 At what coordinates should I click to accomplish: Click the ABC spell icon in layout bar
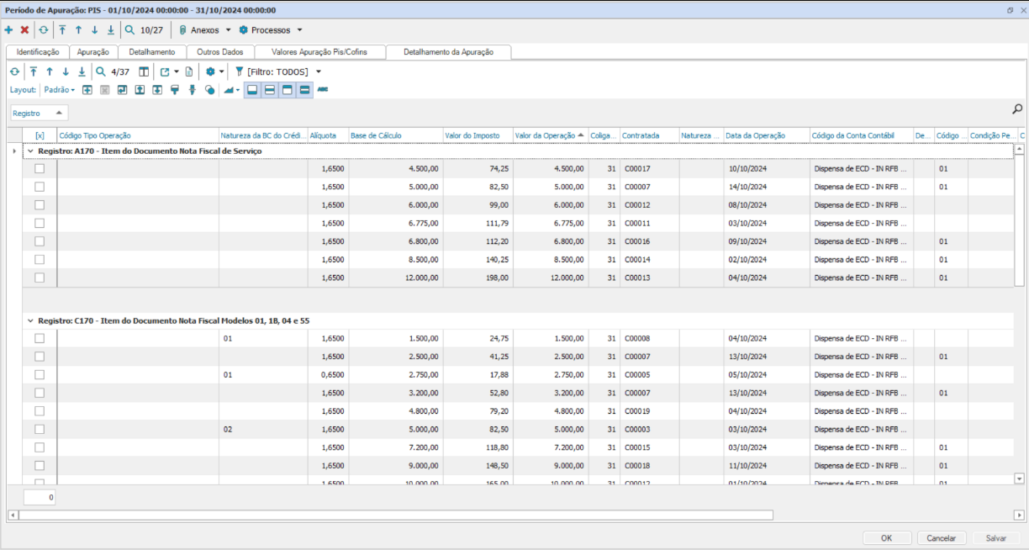coord(323,89)
